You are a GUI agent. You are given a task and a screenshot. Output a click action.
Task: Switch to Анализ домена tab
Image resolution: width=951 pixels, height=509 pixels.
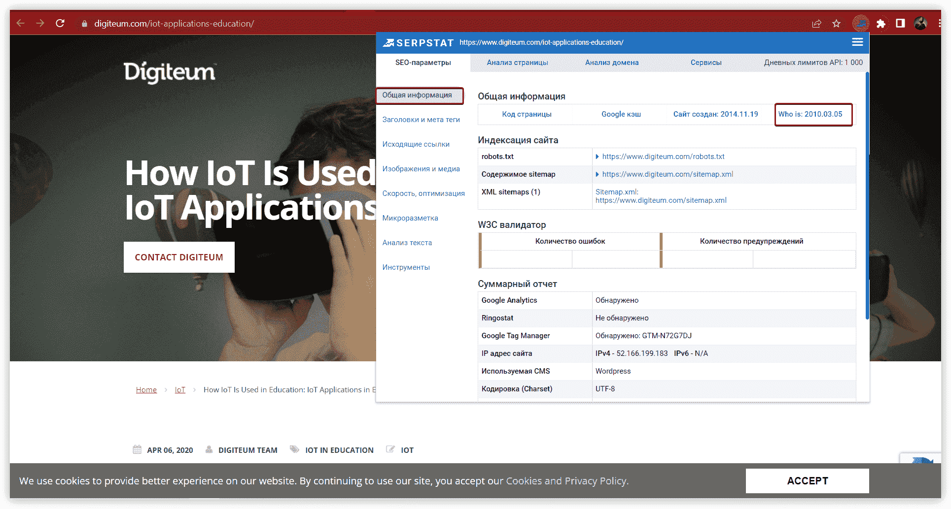click(x=612, y=63)
